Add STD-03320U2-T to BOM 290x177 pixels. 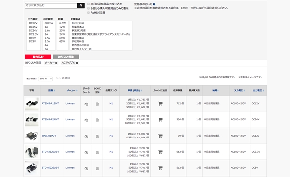click(97, 152)
